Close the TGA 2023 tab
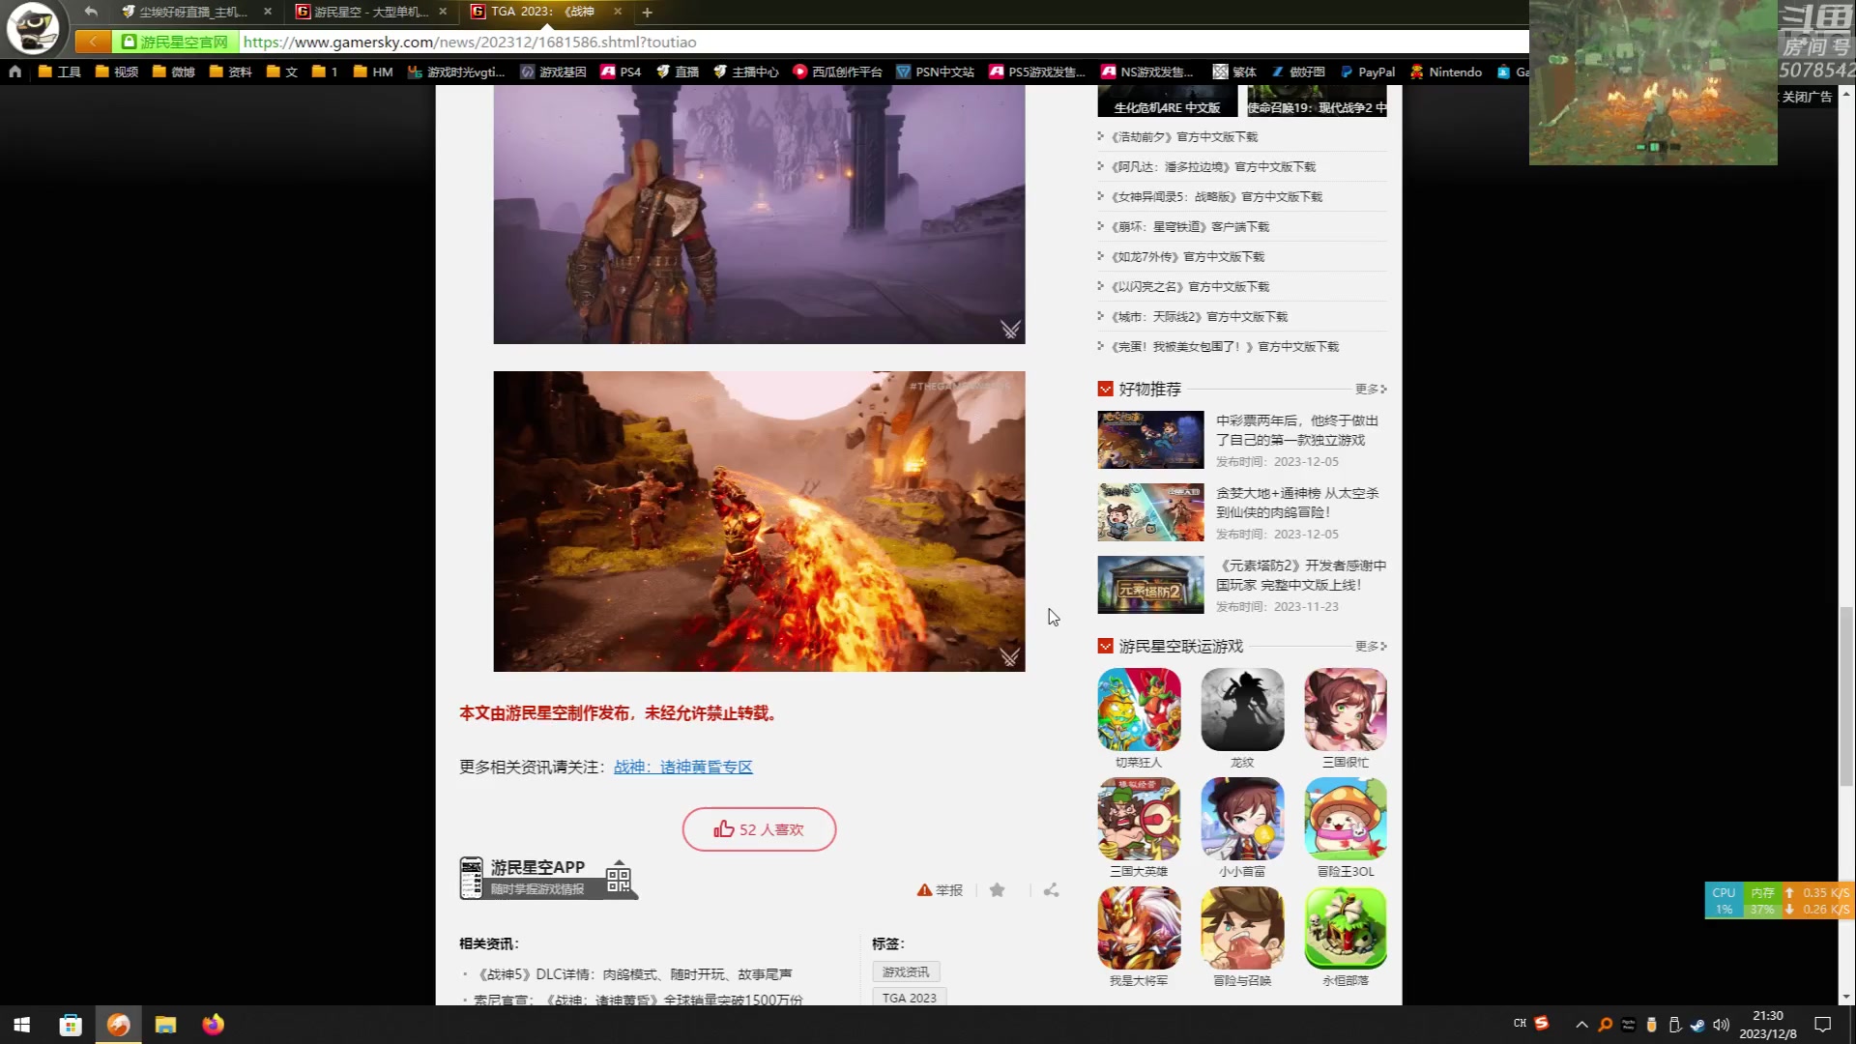1856x1044 pixels. (618, 12)
